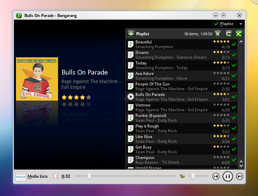
Task: Open Media Lists view
Action: 38,176
